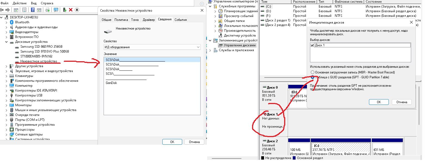Select Samsung SSD 860 PRO 256GB device

pos(41,47)
